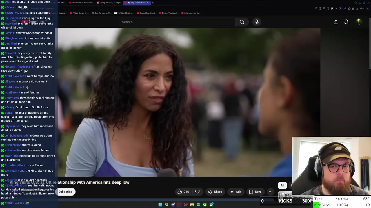Open a new browser tab
This screenshot has width=371, height=208.
point(153,3)
